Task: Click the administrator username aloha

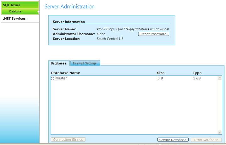Action: pos(101,34)
